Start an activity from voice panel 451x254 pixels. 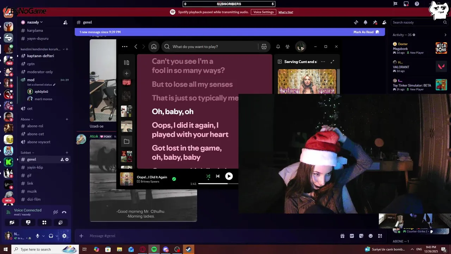(x=44, y=223)
